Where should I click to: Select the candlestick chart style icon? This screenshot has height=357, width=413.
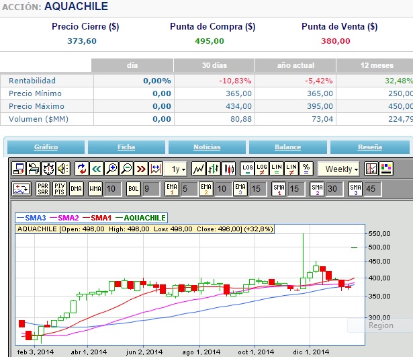point(228,169)
